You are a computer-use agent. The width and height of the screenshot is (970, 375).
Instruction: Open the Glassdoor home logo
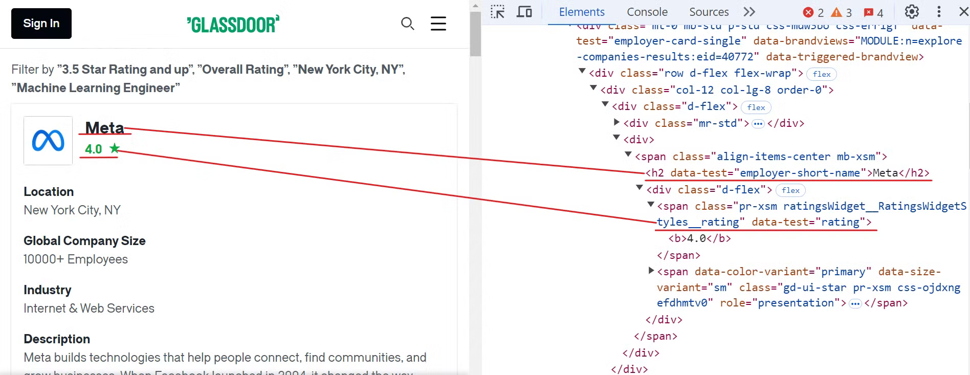coord(233,24)
